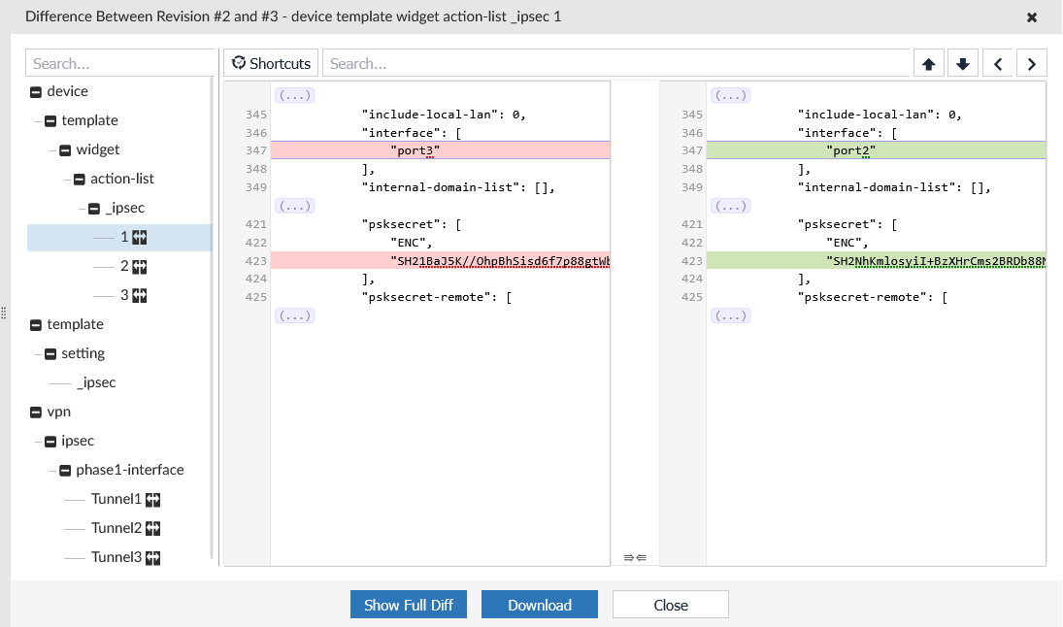The height and width of the screenshot is (627, 1063).
Task: Jump to next difference using the down arrow
Action: click(962, 62)
